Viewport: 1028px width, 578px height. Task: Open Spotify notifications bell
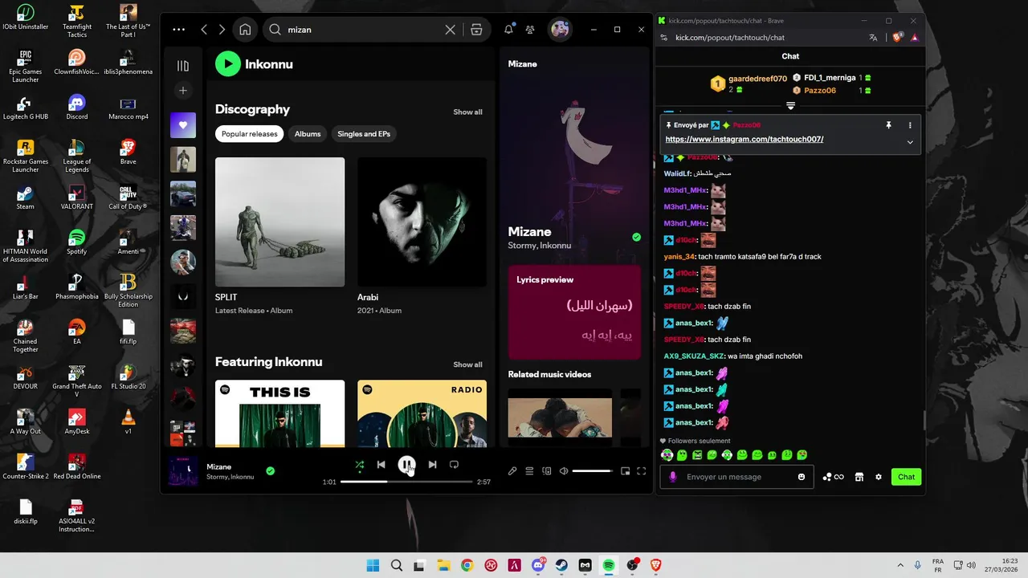(508, 30)
